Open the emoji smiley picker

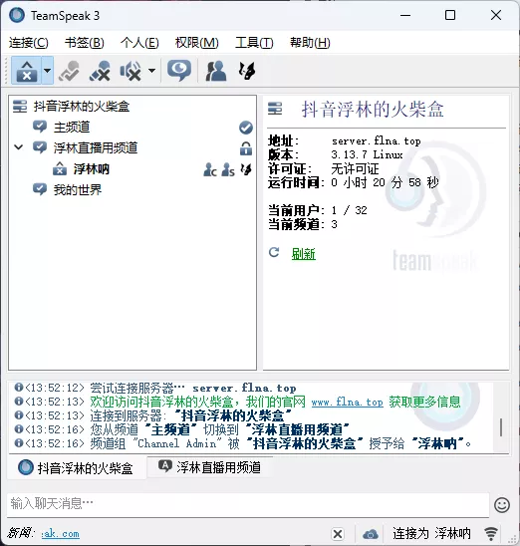(x=502, y=505)
